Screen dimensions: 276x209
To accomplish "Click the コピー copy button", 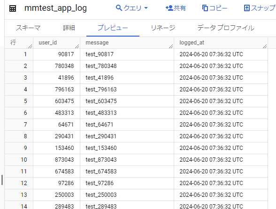I will tap(215, 8).
